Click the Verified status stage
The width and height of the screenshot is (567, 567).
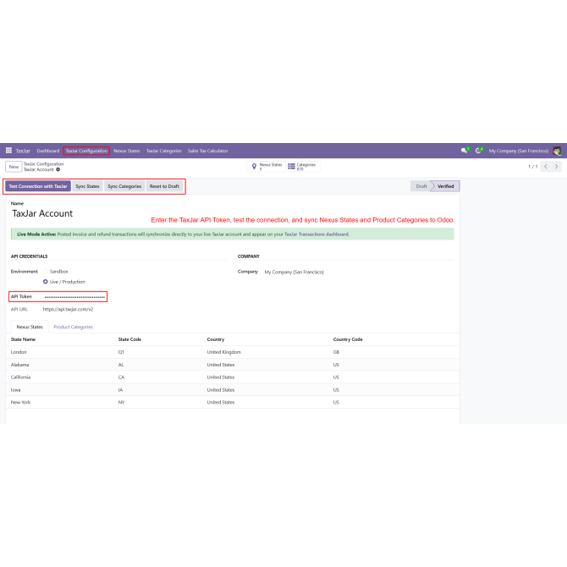click(x=446, y=186)
